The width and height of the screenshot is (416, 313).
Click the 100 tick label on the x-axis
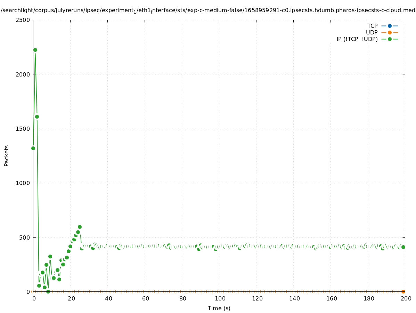tap(220, 298)
